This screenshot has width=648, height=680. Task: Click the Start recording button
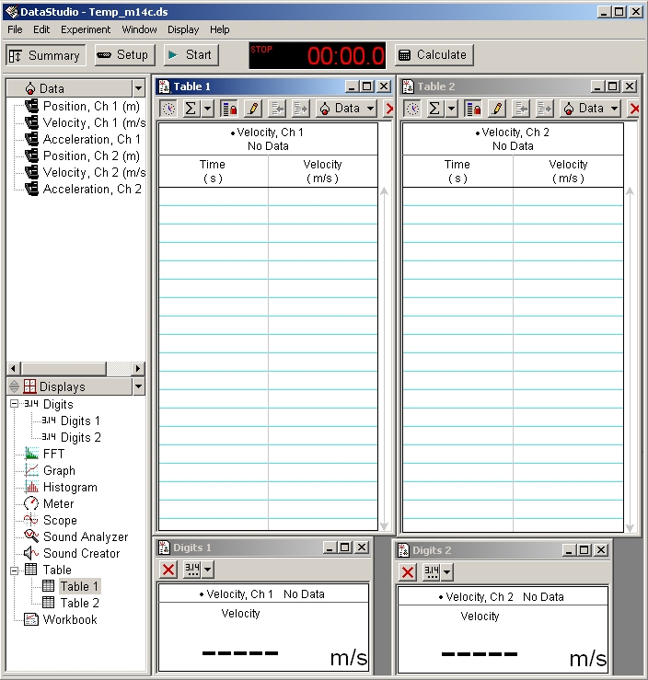tap(191, 55)
